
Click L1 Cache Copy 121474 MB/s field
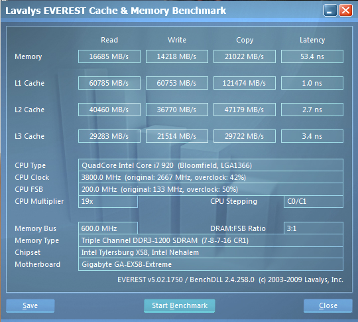[244, 83]
